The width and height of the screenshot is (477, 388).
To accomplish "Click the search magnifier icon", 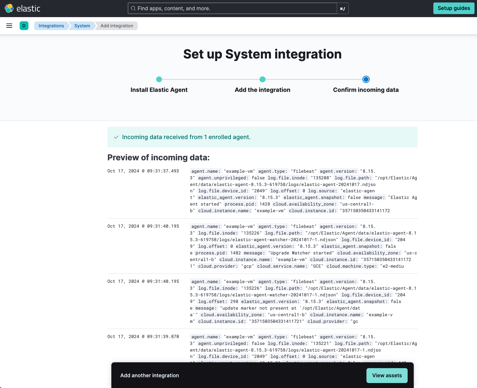I will pyautogui.click(x=133, y=8).
